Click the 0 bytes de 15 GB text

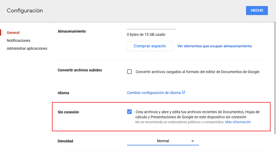click(146, 35)
